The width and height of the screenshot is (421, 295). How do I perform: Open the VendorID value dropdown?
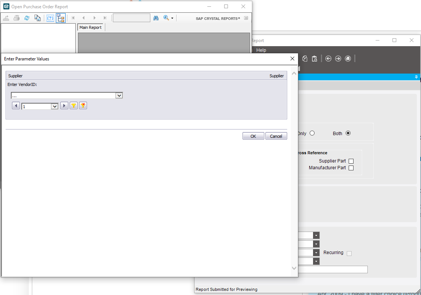[119, 95]
